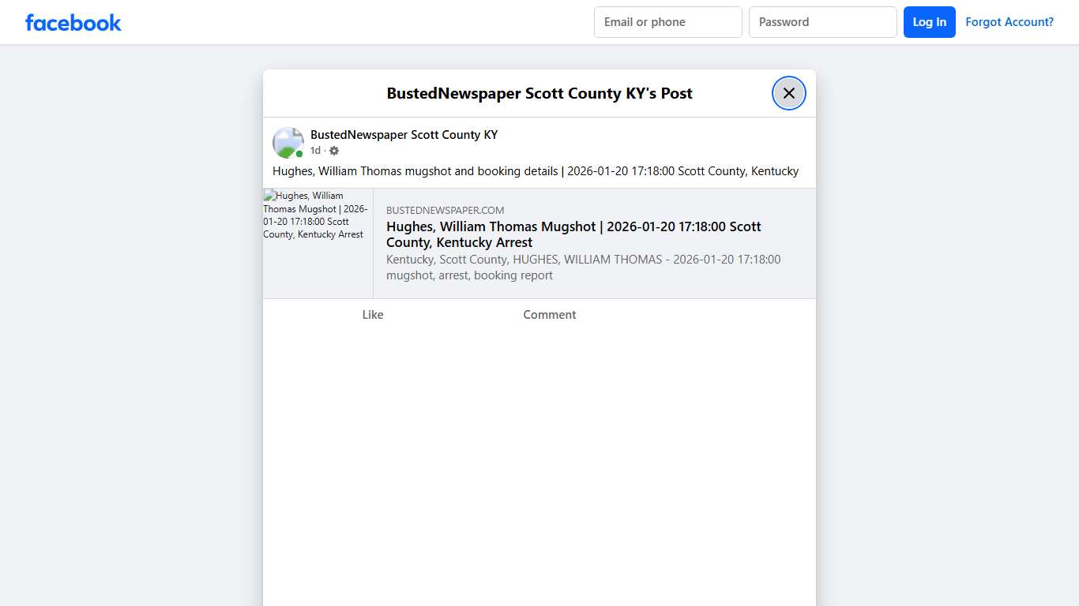
Task: Click the Facebook logo
Action: click(x=73, y=22)
